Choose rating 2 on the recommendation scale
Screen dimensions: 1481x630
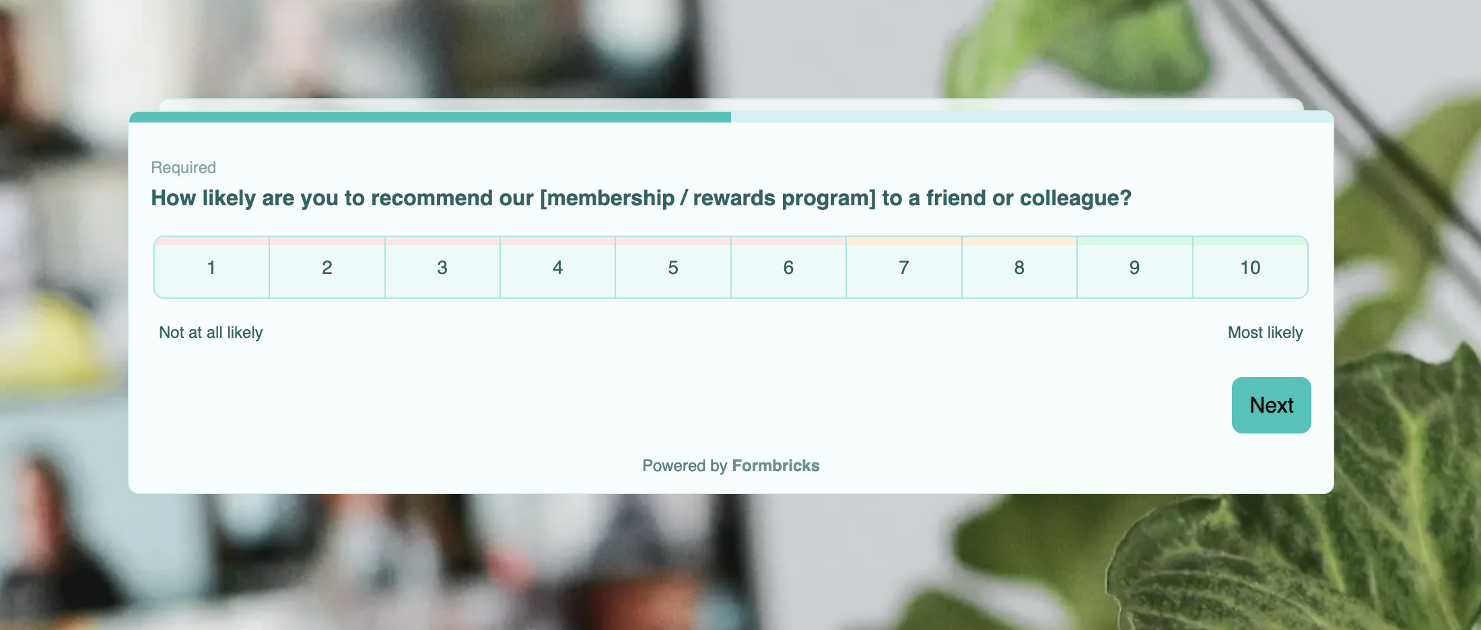327,268
